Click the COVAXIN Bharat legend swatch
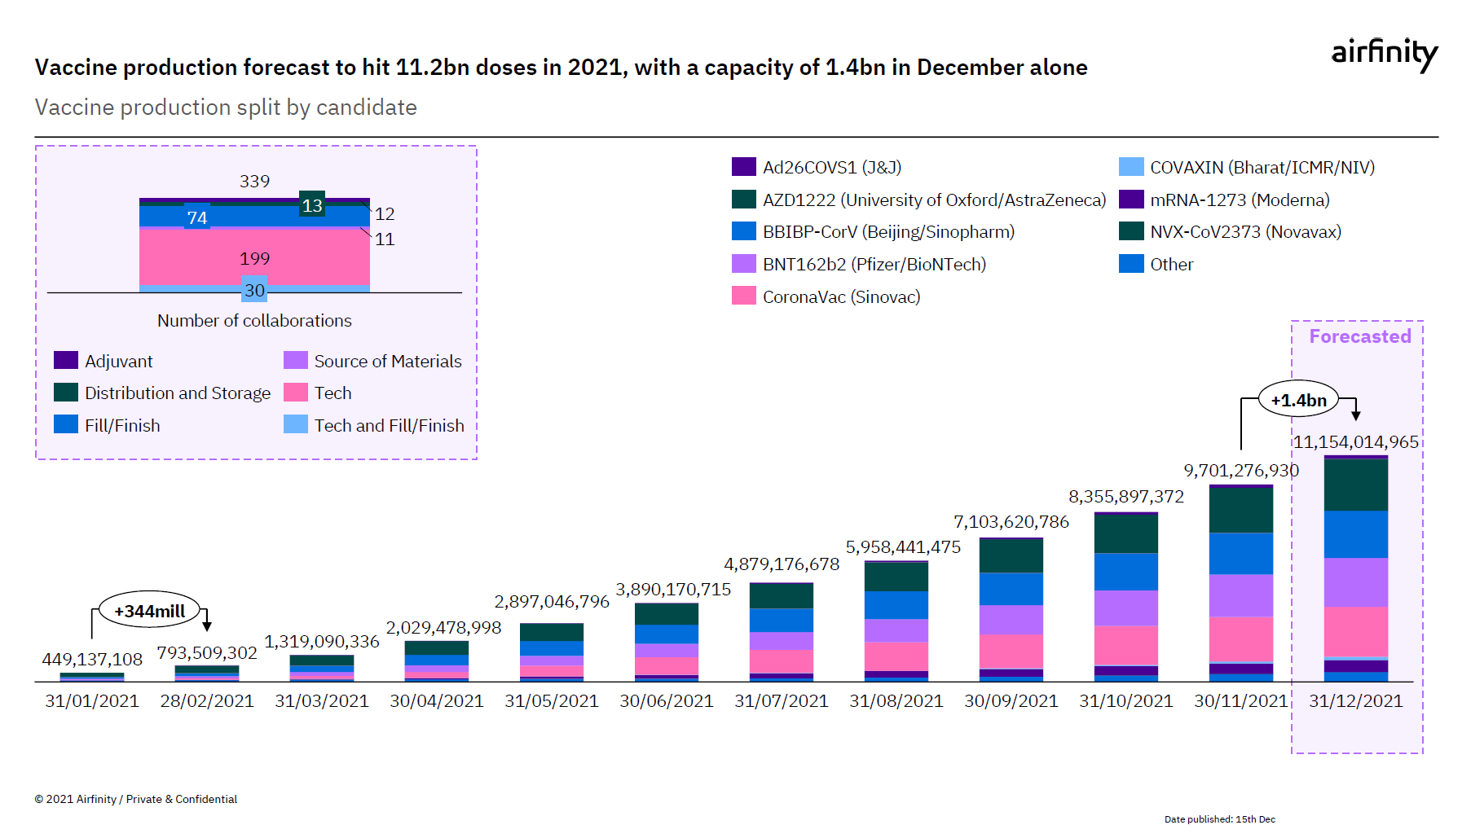 tap(1131, 167)
